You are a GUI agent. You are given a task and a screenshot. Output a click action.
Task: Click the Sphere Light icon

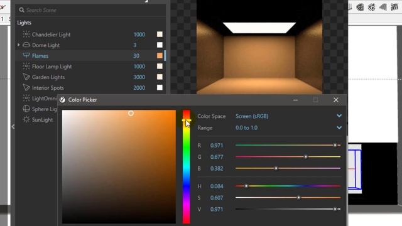point(26,109)
